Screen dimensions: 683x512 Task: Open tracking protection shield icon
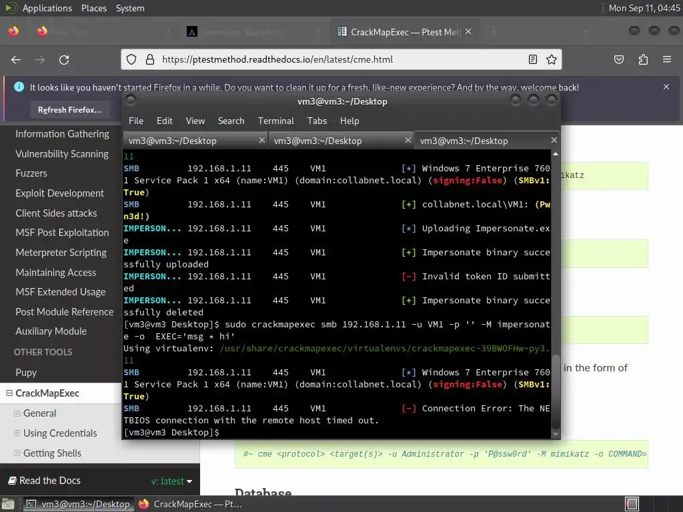click(131, 59)
